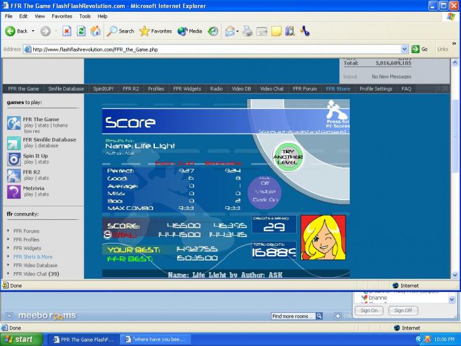Open FFR The Game sidebar icon
This screenshot has height=346, width=461.
click(x=14, y=123)
